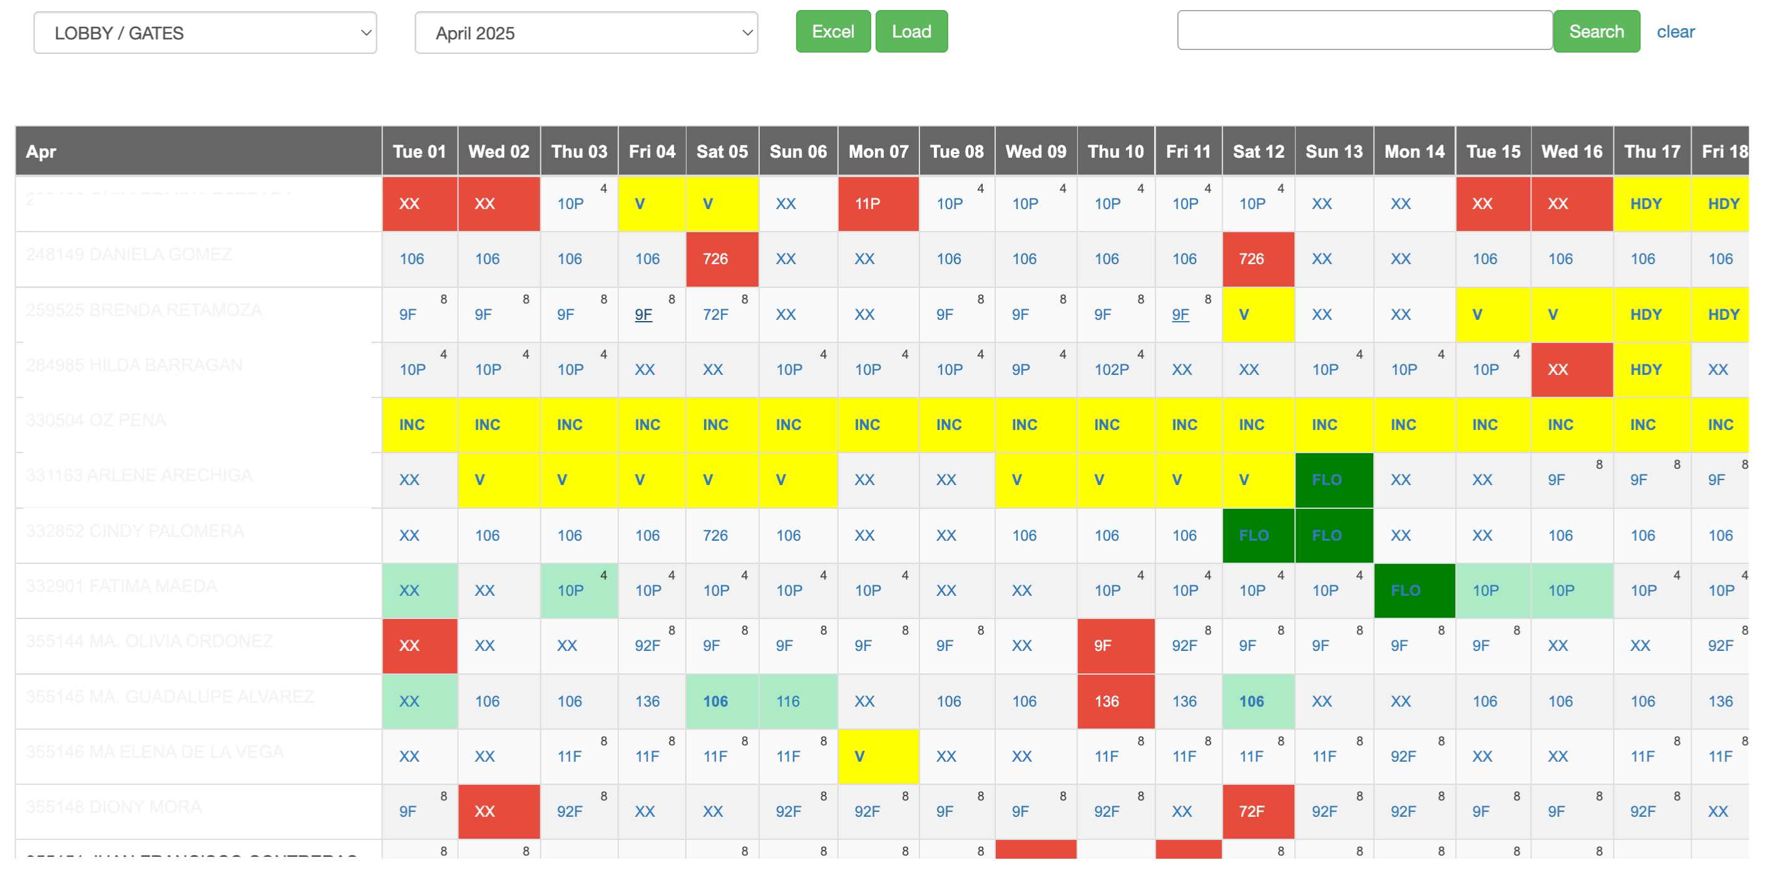Open the LOBBY / GATES department dropdown
Image resolution: width=1785 pixels, height=875 pixels.
205,33
